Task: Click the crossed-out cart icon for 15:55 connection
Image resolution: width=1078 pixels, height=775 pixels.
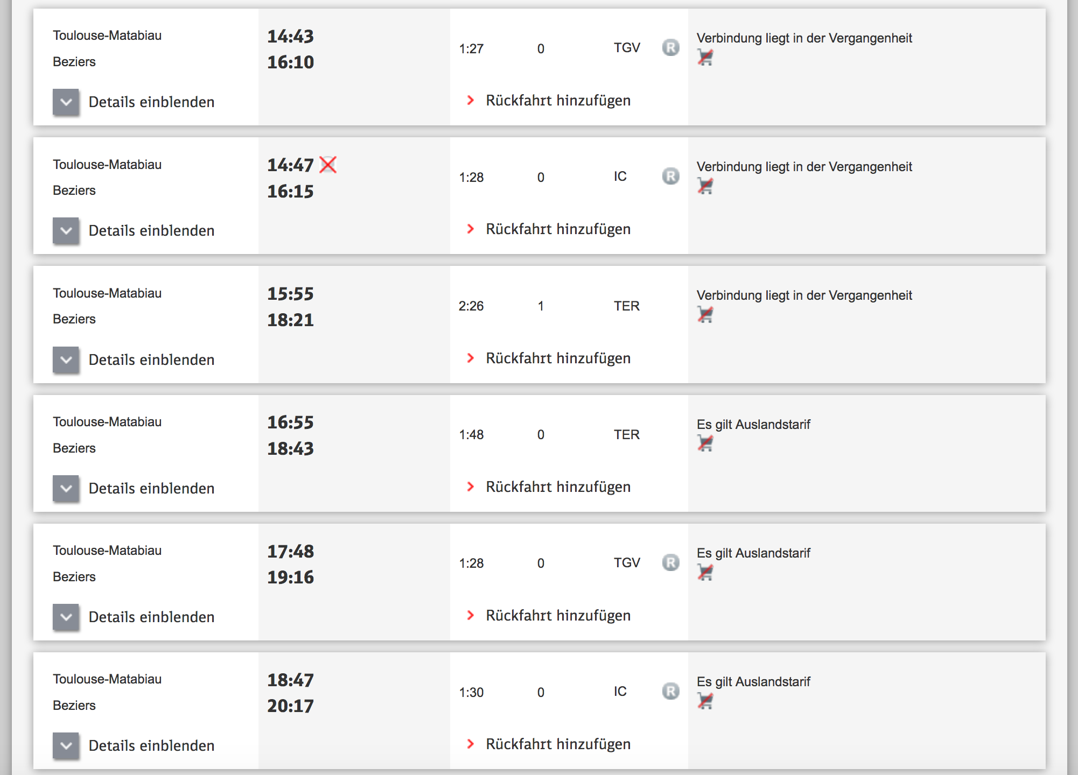Action: [x=705, y=314]
